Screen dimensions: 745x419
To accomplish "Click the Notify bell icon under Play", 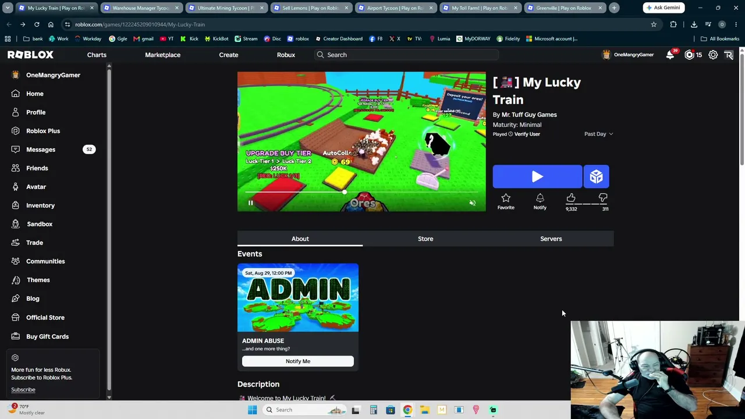I will [540, 198].
